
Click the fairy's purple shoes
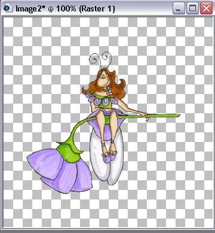tap(109, 157)
